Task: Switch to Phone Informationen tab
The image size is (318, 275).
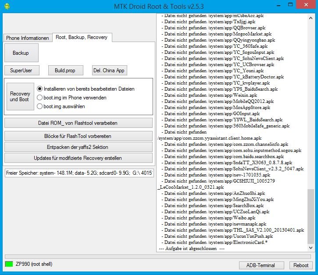Action: pyautogui.click(x=28, y=38)
